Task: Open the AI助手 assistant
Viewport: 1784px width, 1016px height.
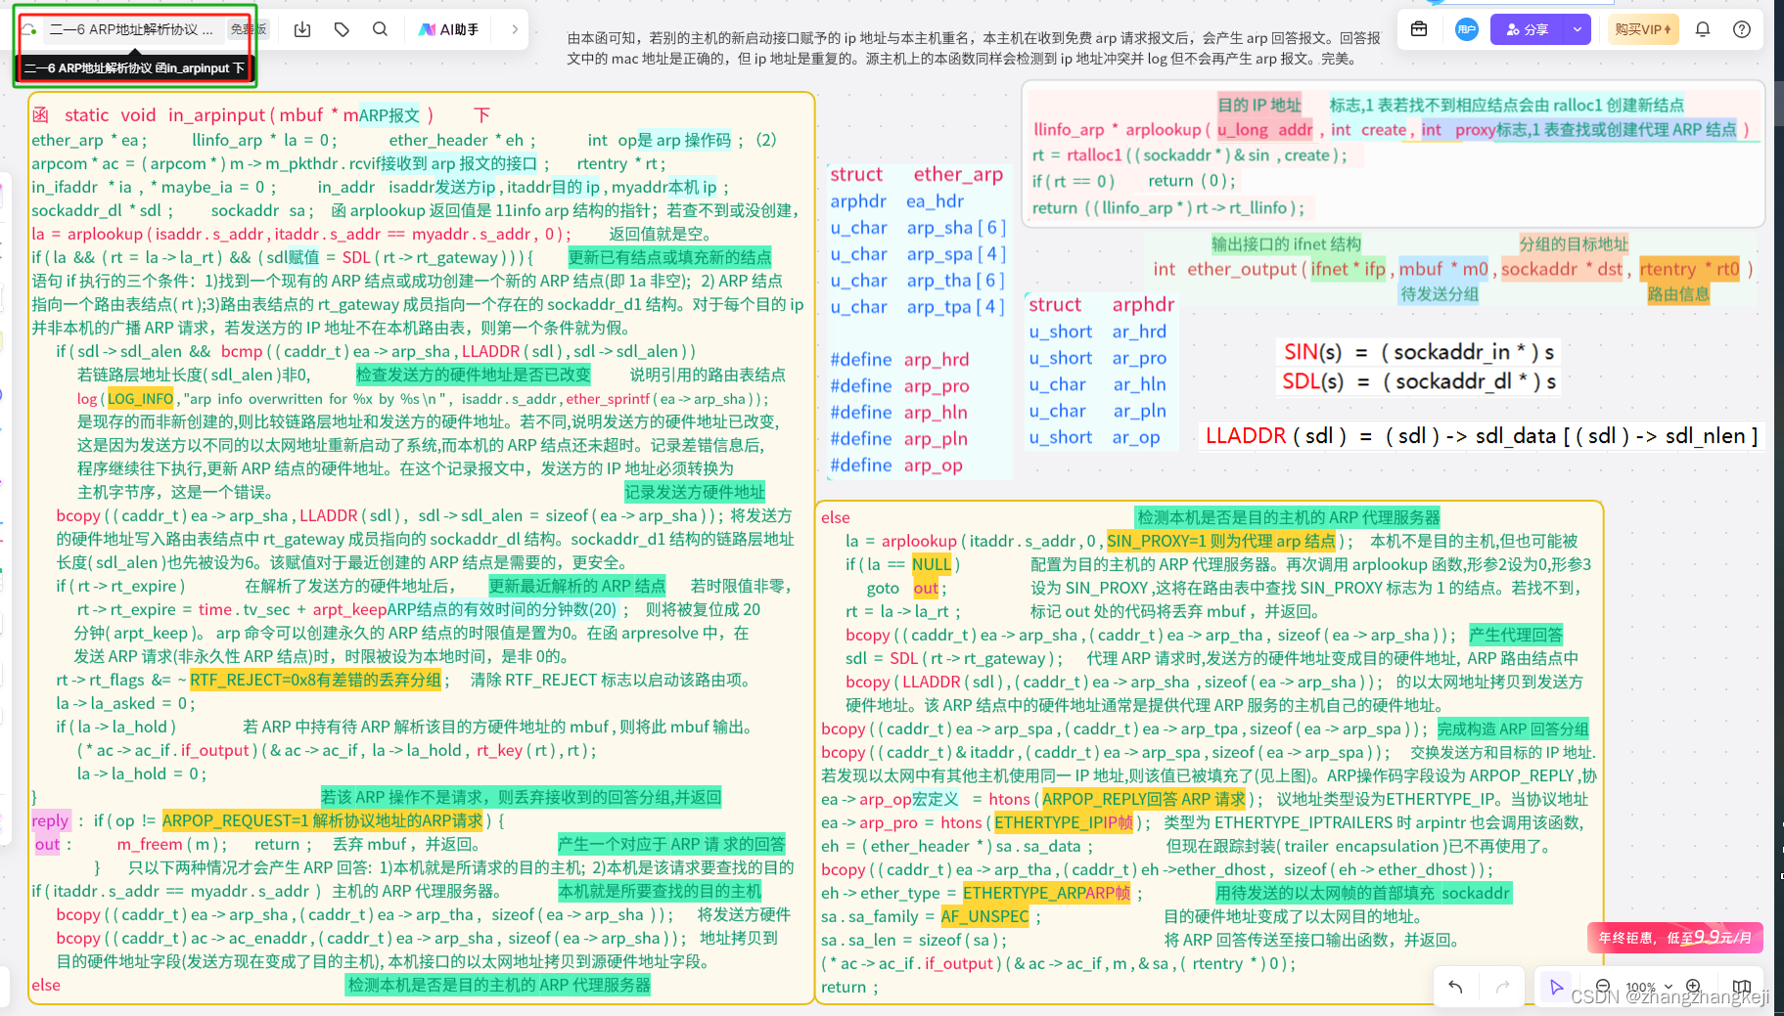Action: 449,29
